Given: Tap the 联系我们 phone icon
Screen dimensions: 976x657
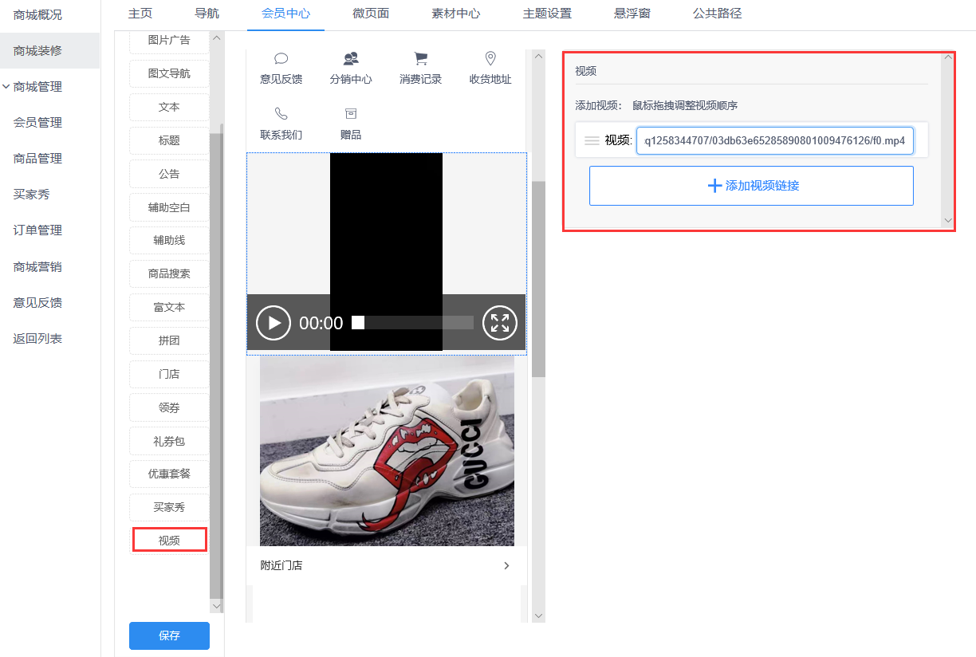Looking at the screenshot, I should click(281, 113).
